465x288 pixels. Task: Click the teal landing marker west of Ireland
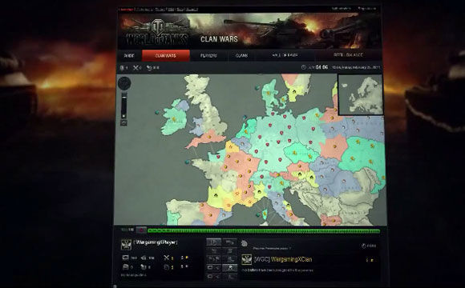click(157, 112)
